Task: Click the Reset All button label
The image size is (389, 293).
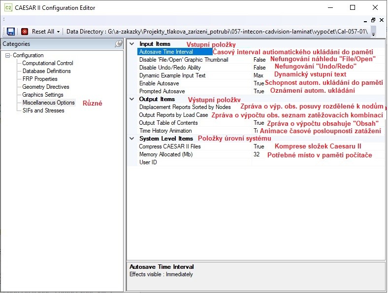Action: tap(43, 32)
